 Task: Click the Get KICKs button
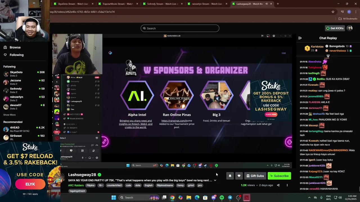[335, 28]
